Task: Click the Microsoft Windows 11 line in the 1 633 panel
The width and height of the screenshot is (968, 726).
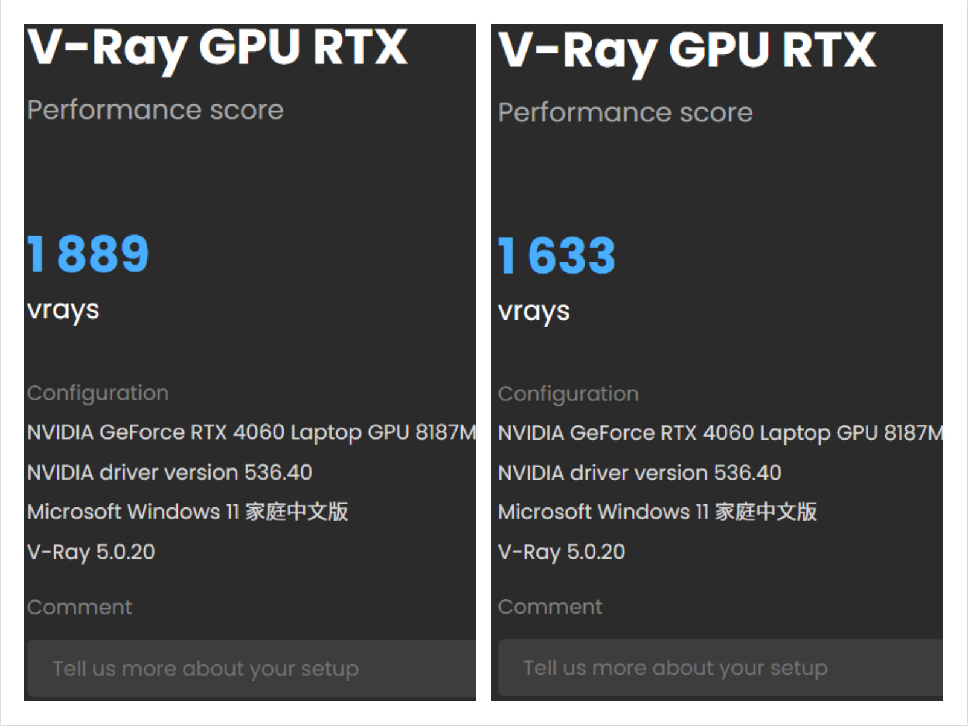Action: point(657,512)
